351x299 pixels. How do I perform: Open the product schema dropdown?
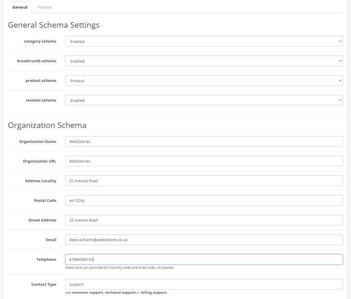tap(204, 81)
